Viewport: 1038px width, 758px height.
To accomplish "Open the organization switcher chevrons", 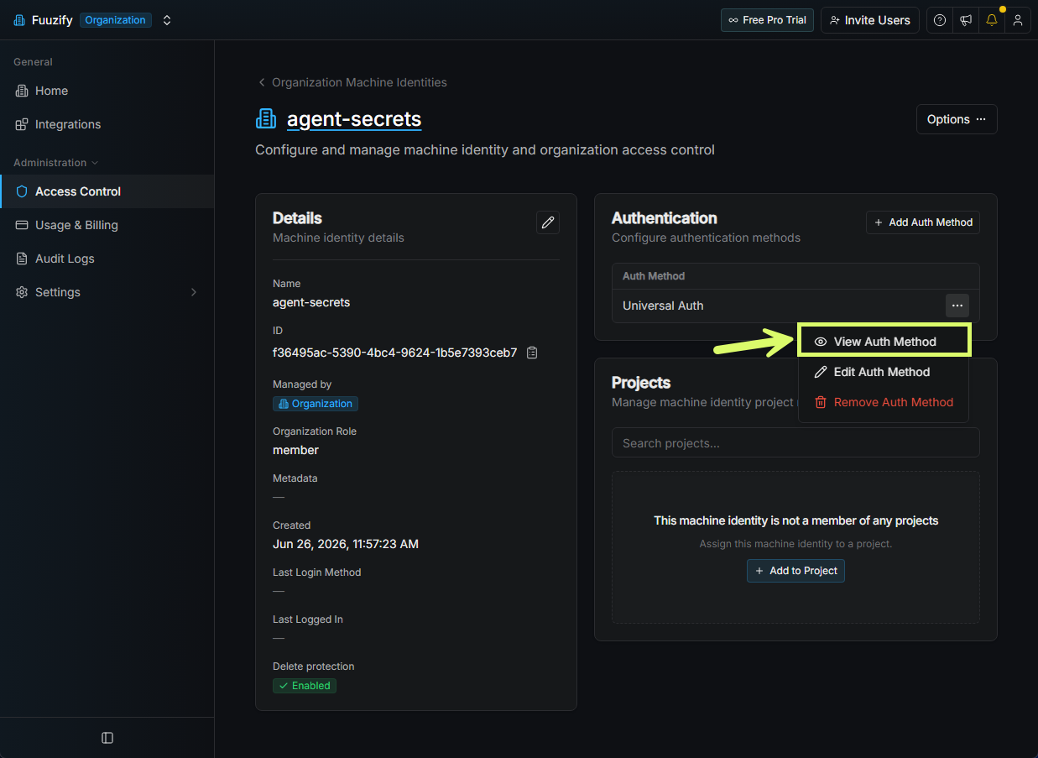I will click(x=167, y=20).
